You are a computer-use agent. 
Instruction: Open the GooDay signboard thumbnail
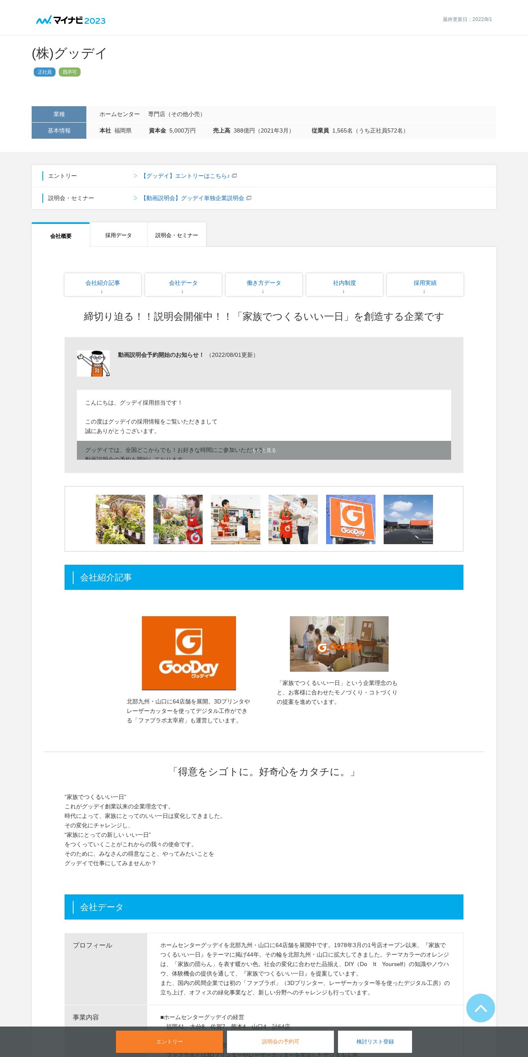351,519
